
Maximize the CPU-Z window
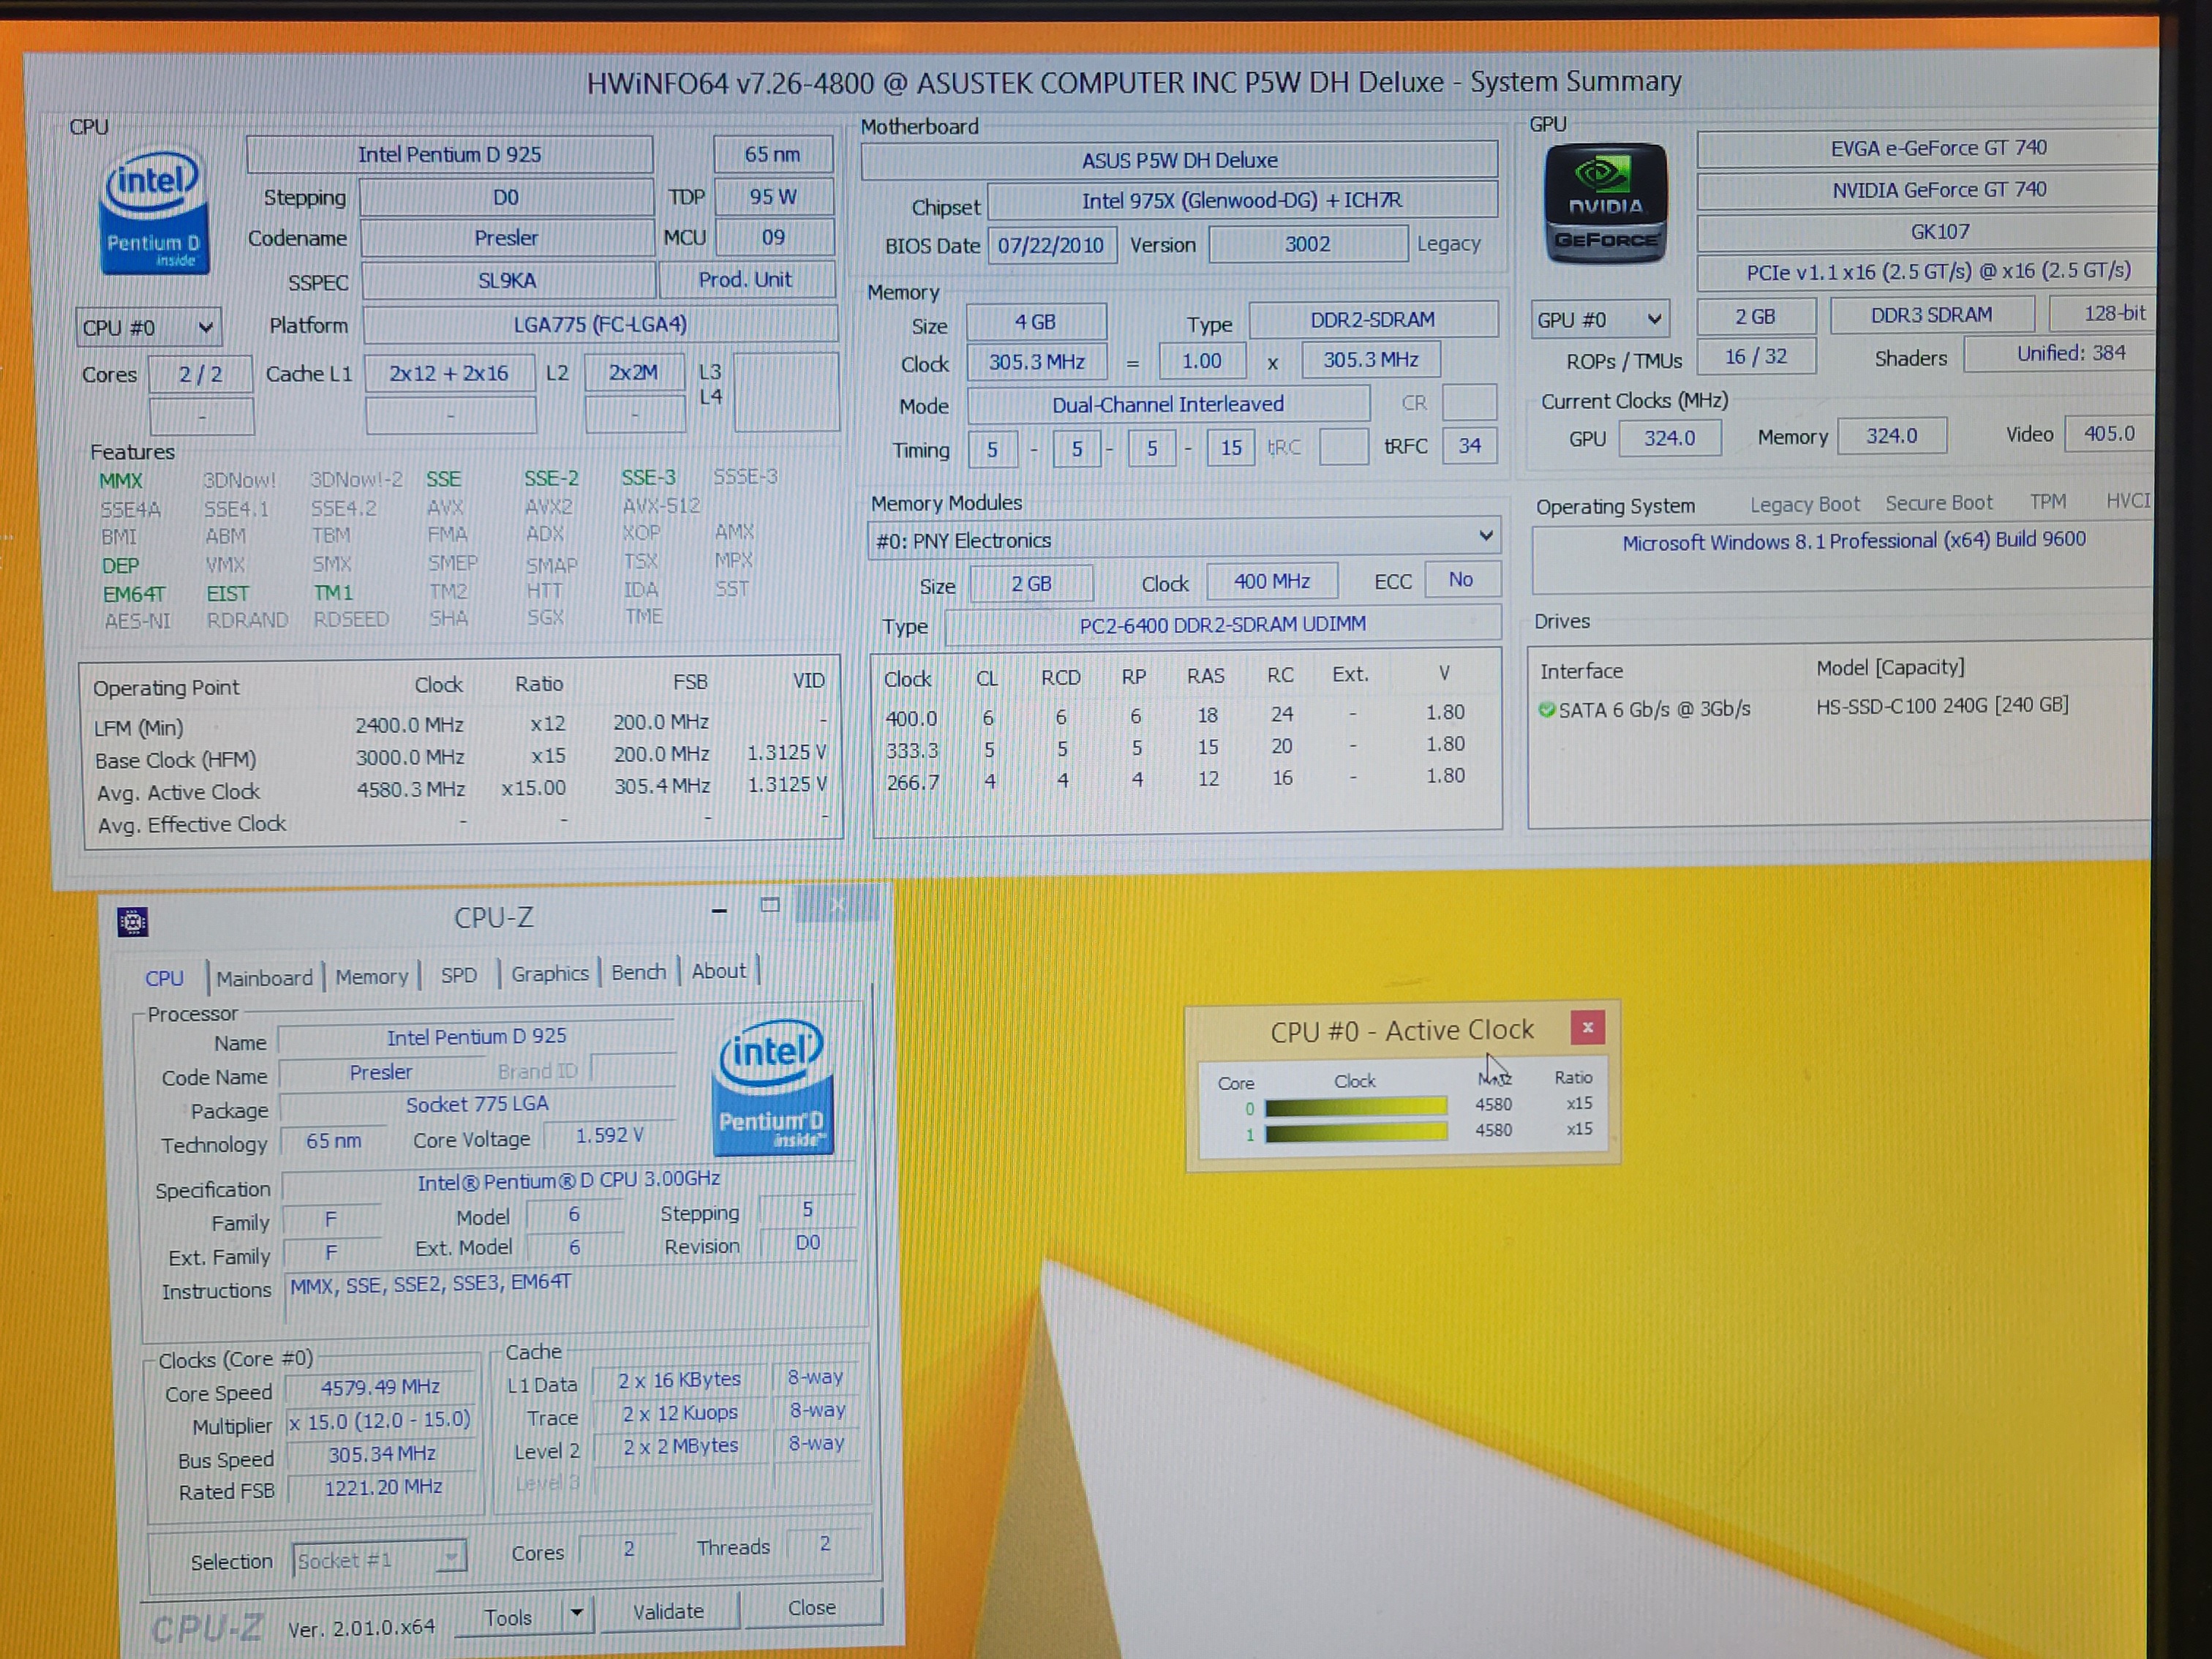[769, 905]
